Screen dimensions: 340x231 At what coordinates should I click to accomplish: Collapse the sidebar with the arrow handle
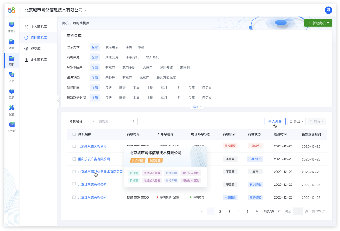[58, 100]
